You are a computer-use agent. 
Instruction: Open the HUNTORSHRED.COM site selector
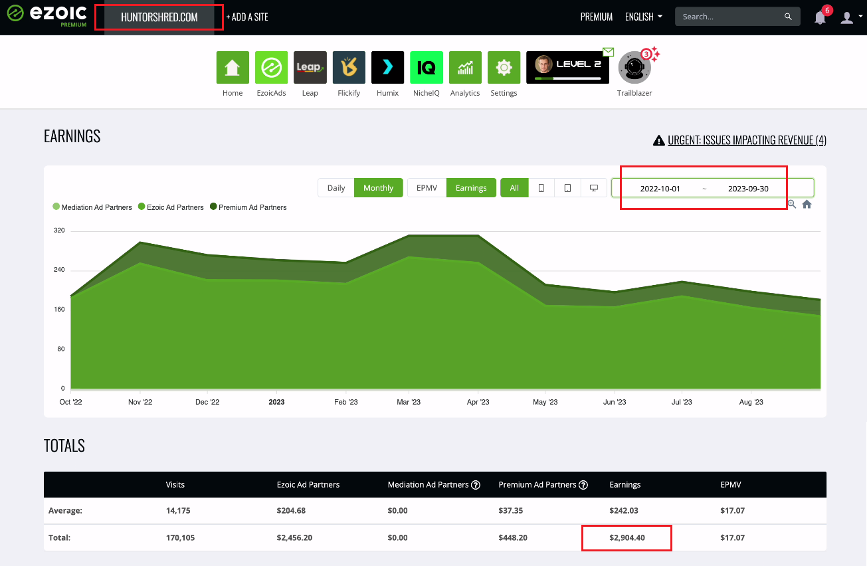coord(159,17)
